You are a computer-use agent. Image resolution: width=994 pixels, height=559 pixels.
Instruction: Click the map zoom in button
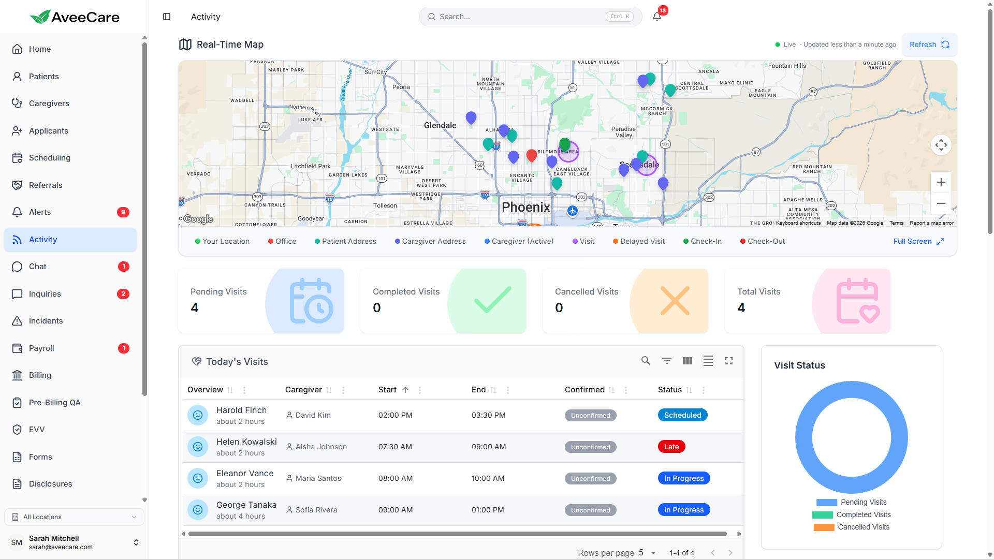pos(941,182)
